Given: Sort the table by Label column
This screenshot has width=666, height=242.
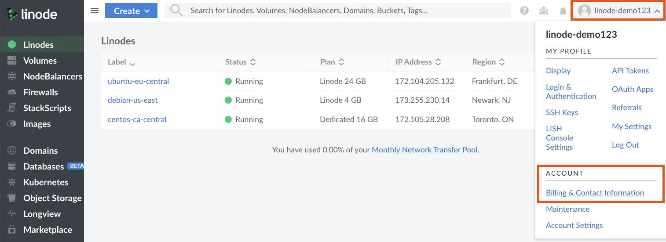Looking at the screenshot, I should (121, 62).
